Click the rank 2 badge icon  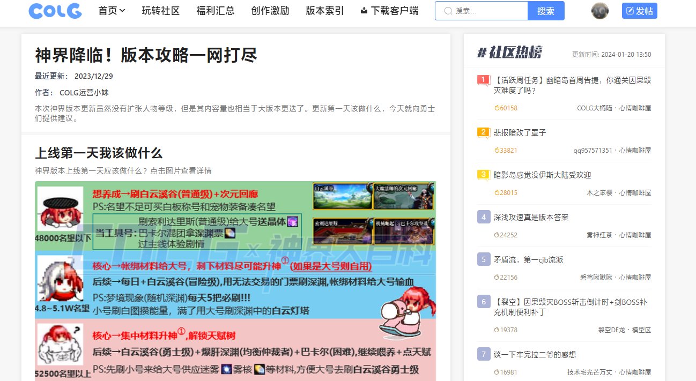(x=483, y=132)
